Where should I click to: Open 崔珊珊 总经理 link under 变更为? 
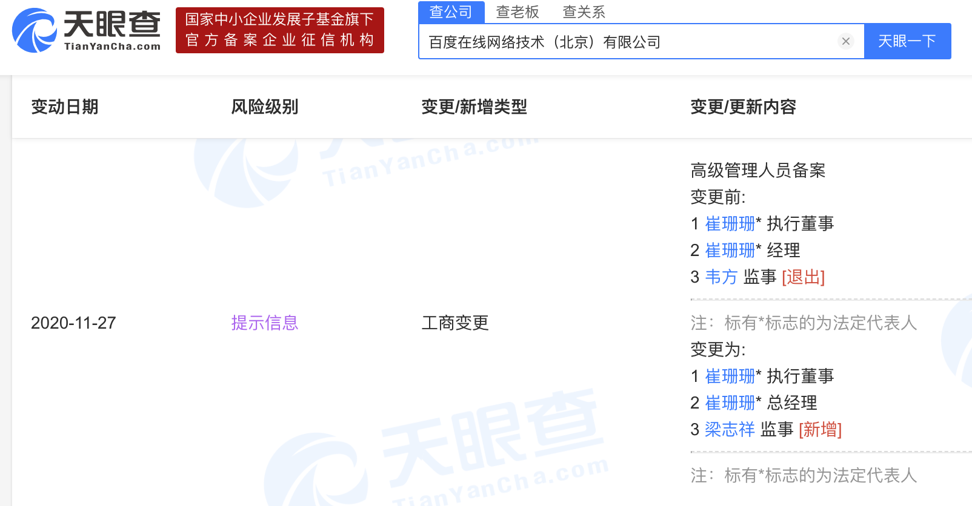[x=730, y=403]
